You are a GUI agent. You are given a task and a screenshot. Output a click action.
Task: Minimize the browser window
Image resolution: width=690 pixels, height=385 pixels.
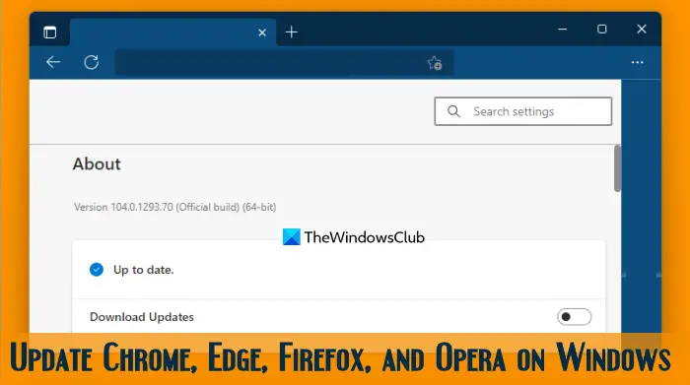click(x=563, y=29)
